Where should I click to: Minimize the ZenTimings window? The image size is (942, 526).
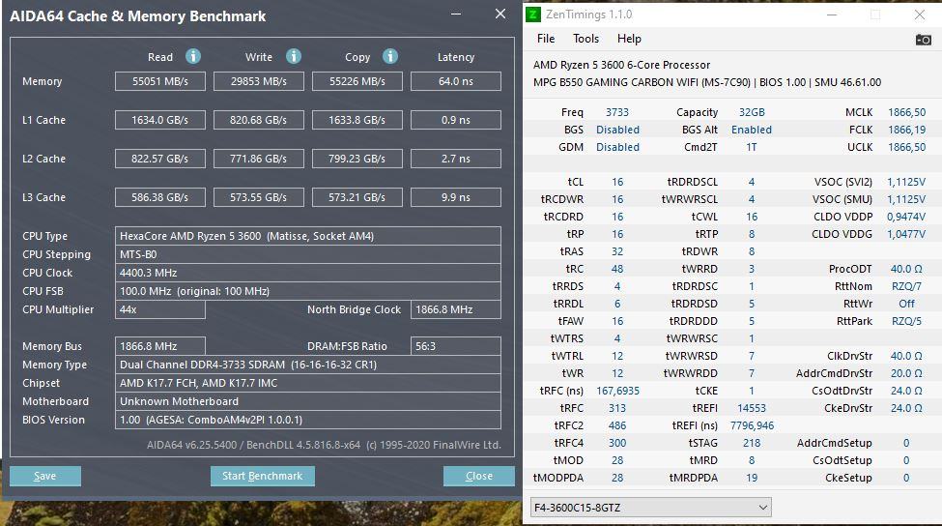pyautogui.click(x=832, y=15)
